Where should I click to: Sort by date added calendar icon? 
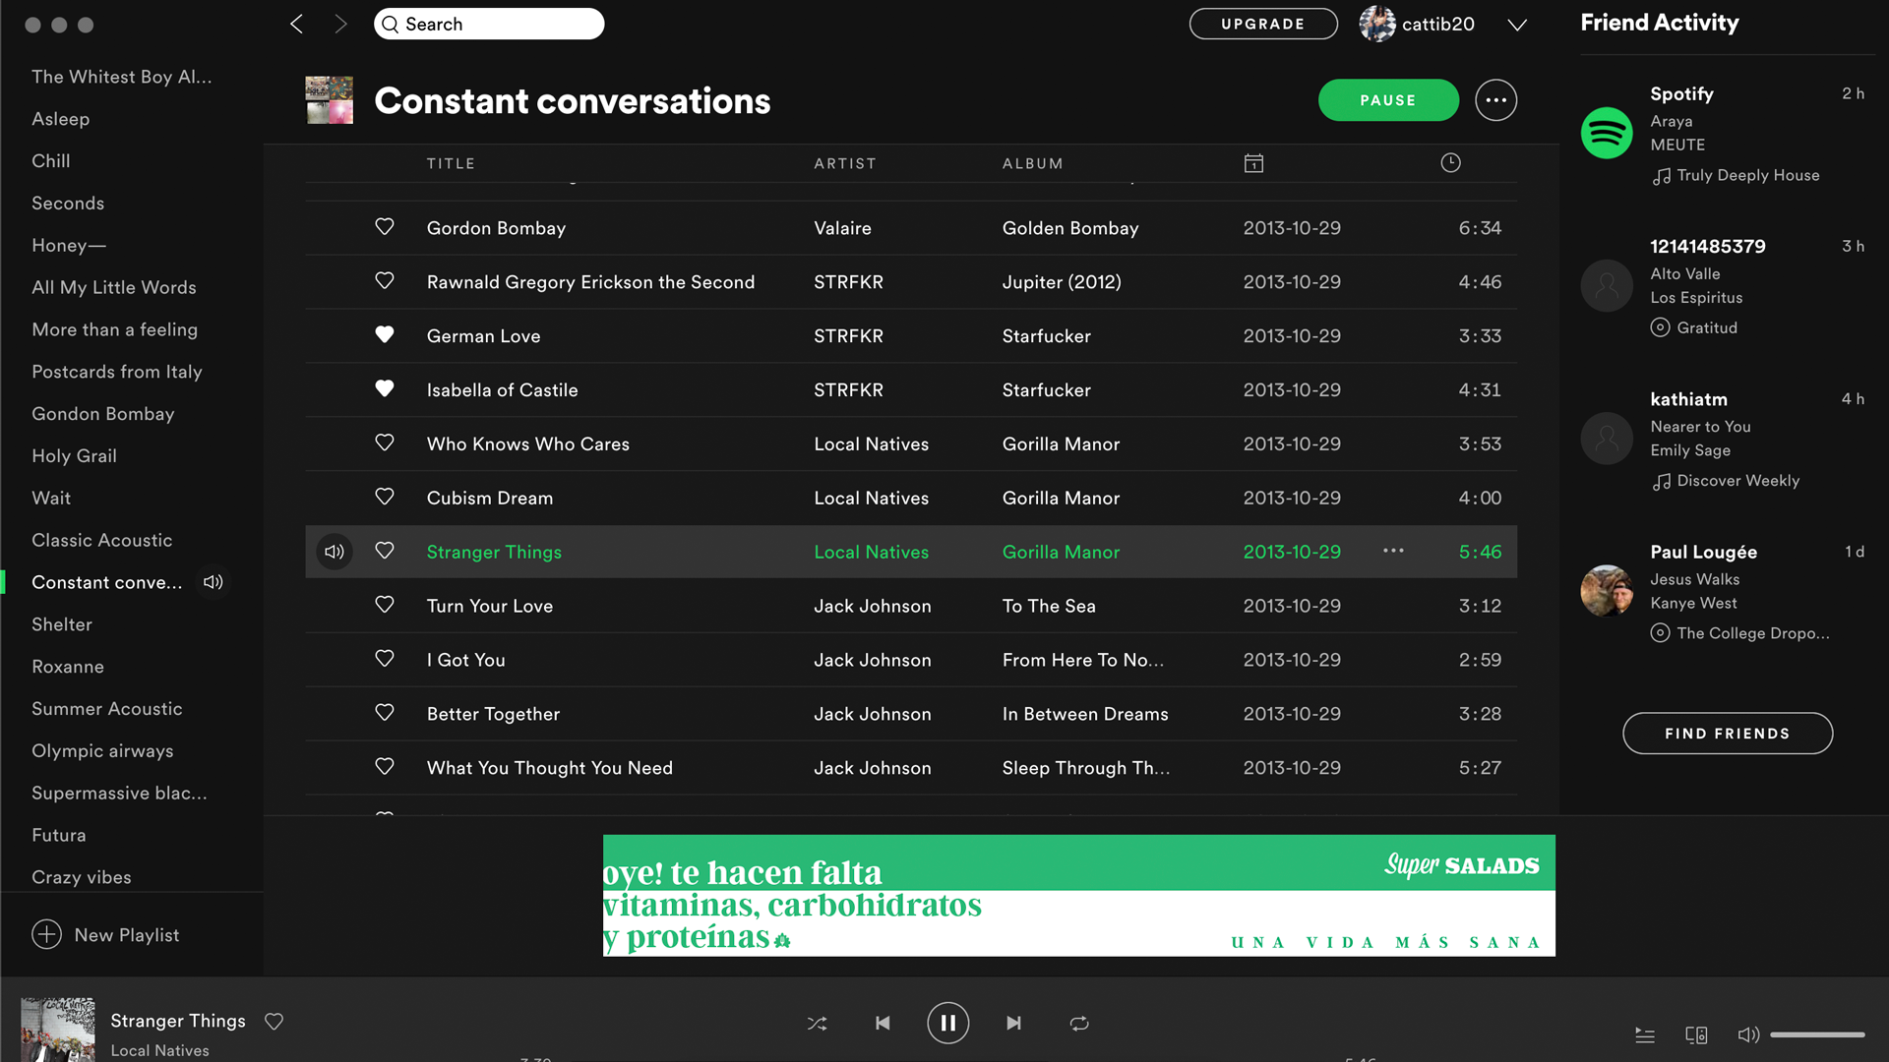(x=1253, y=163)
